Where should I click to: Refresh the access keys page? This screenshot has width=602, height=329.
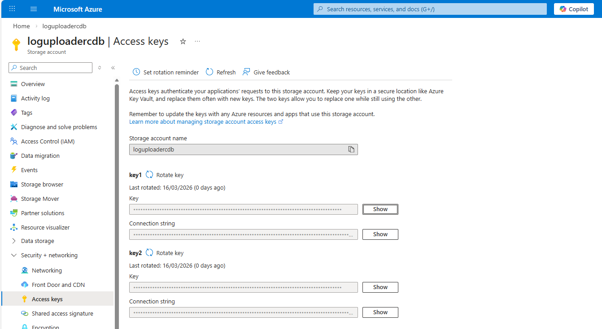(221, 72)
